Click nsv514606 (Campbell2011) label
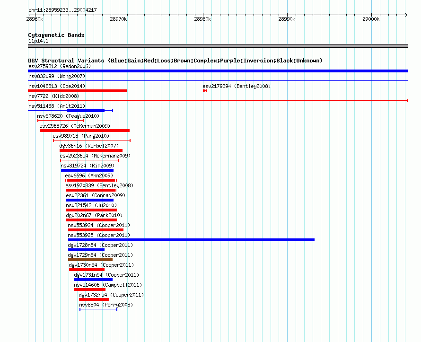Screen dimensions: 421x342 pyautogui.click(x=108, y=285)
